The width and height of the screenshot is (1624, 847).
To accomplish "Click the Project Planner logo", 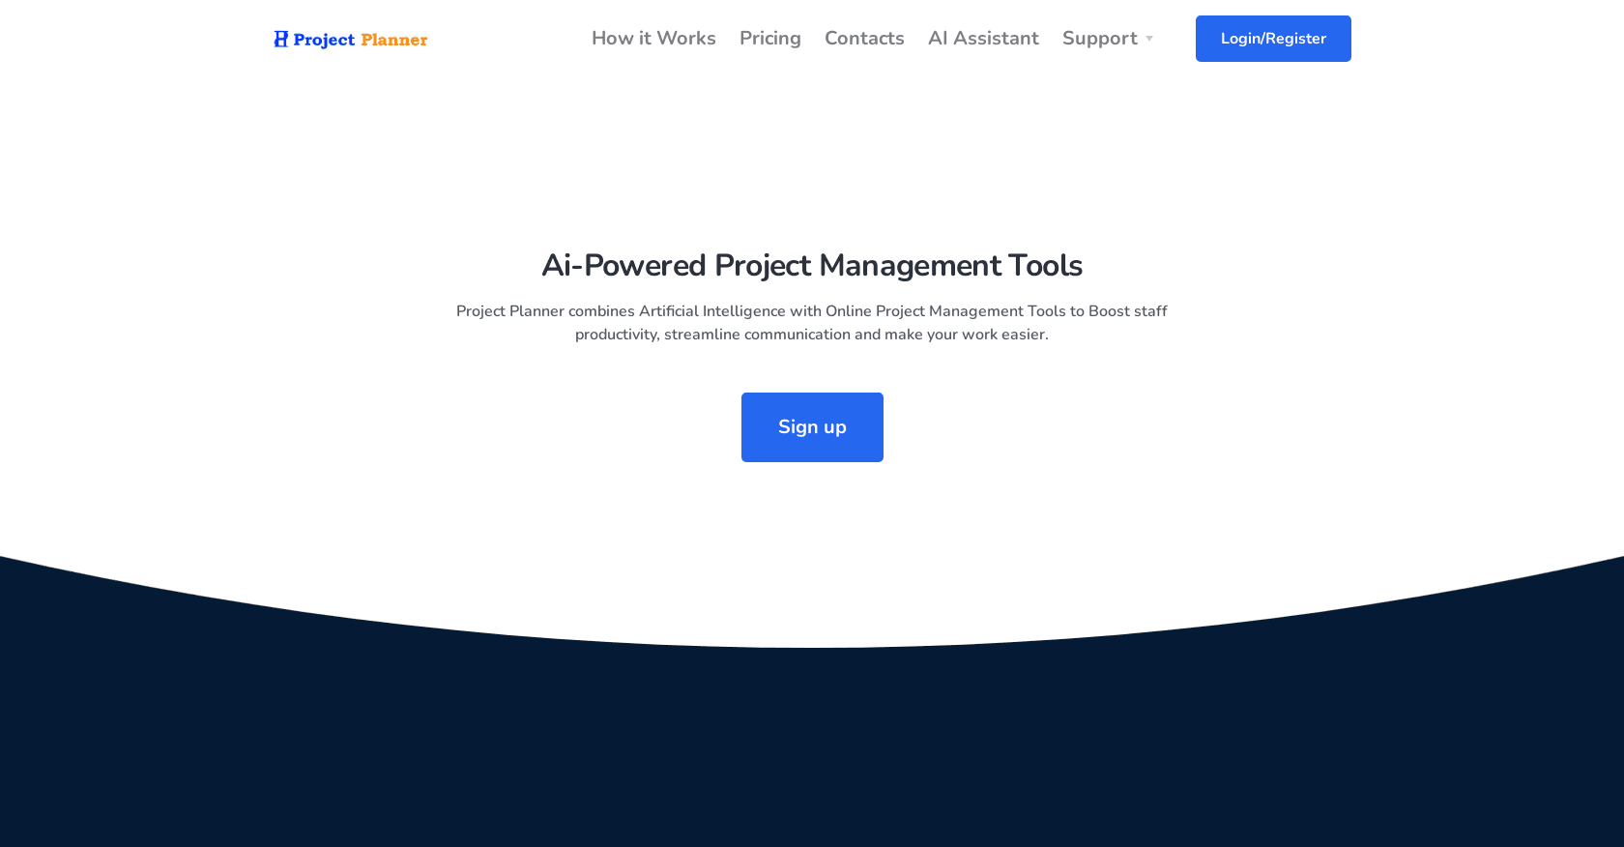I will coord(350,39).
